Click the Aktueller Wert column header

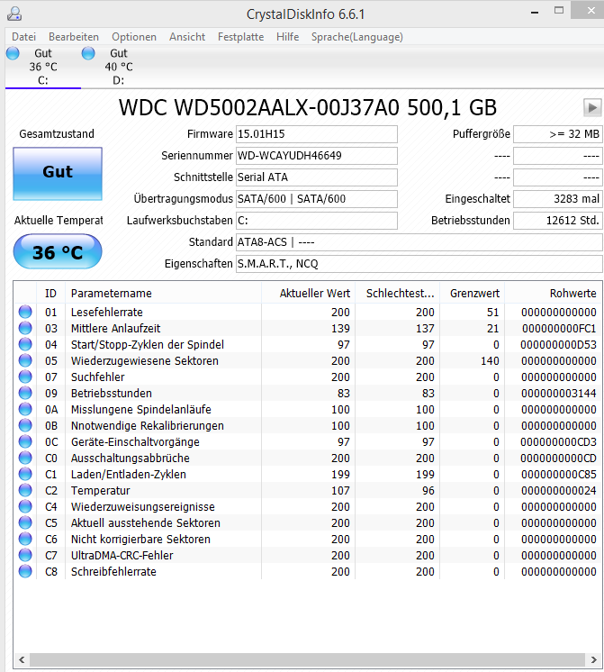coord(308,293)
